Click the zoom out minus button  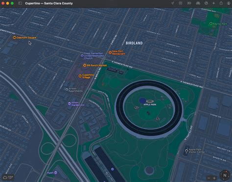click(209, 178)
